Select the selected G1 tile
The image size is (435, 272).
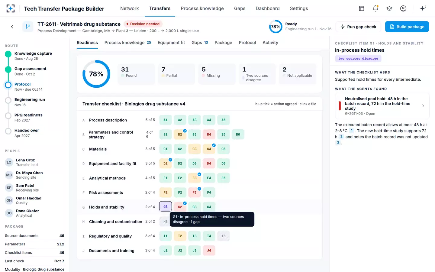click(x=166, y=206)
